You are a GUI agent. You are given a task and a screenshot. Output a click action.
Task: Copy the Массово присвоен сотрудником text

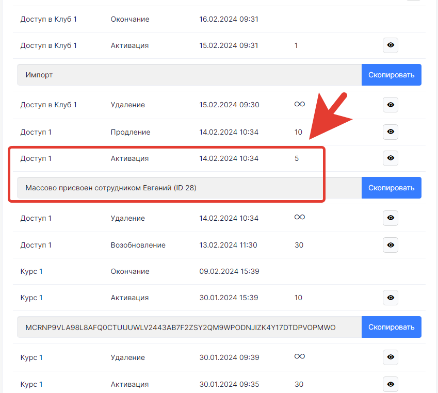point(391,188)
